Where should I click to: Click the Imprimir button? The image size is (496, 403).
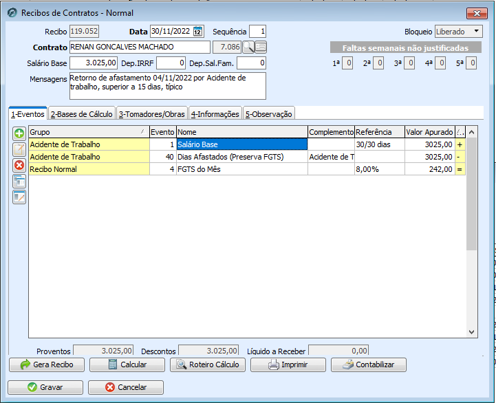[x=288, y=364]
